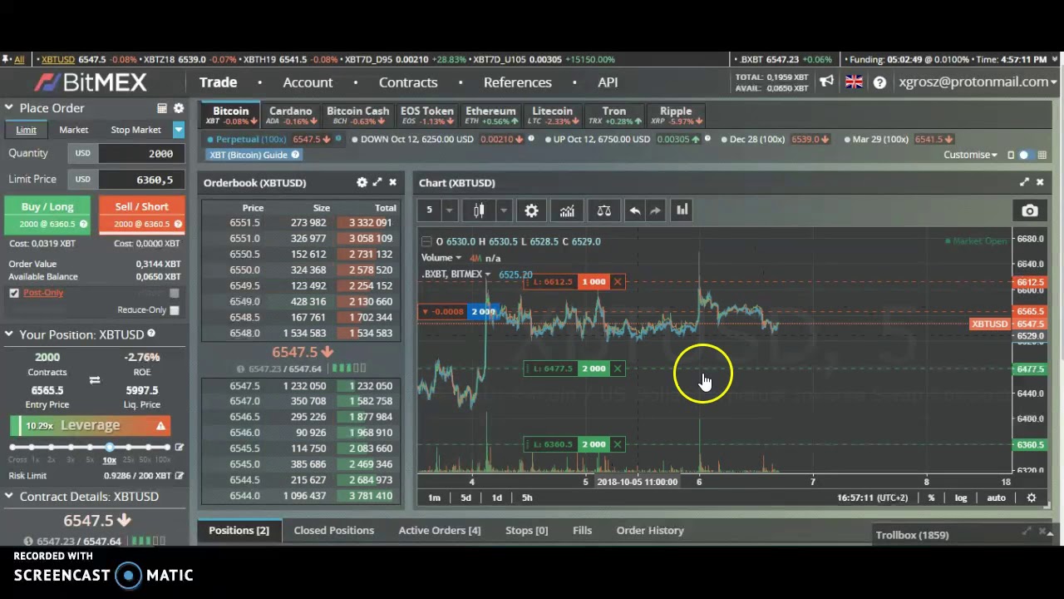Image resolution: width=1064 pixels, height=599 pixels.
Task: Switch to the Closed Positions tab
Action: pos(333,530)
